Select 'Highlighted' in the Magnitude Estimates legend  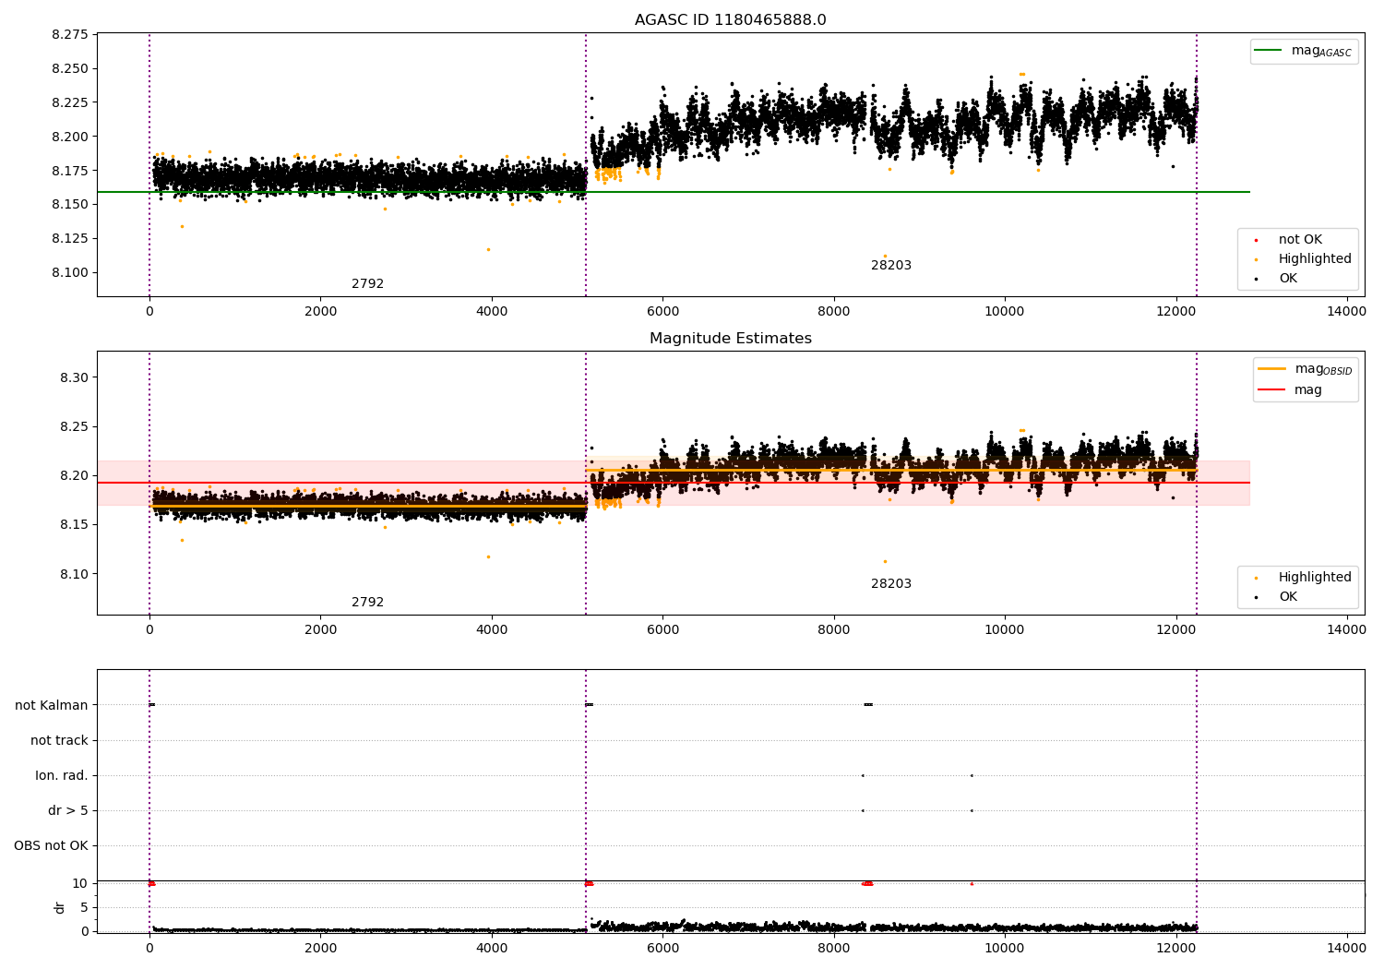[x=1315, y=578]
